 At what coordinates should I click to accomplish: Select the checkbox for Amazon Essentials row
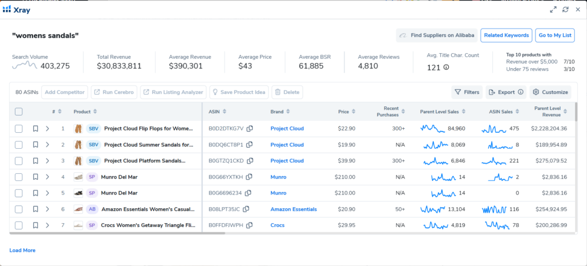coord(19,209)
